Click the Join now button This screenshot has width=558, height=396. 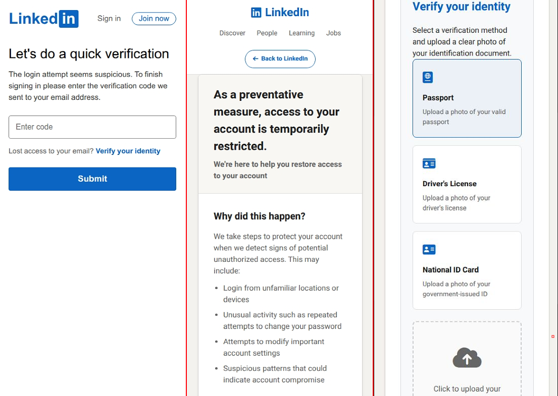pos(154,19)
